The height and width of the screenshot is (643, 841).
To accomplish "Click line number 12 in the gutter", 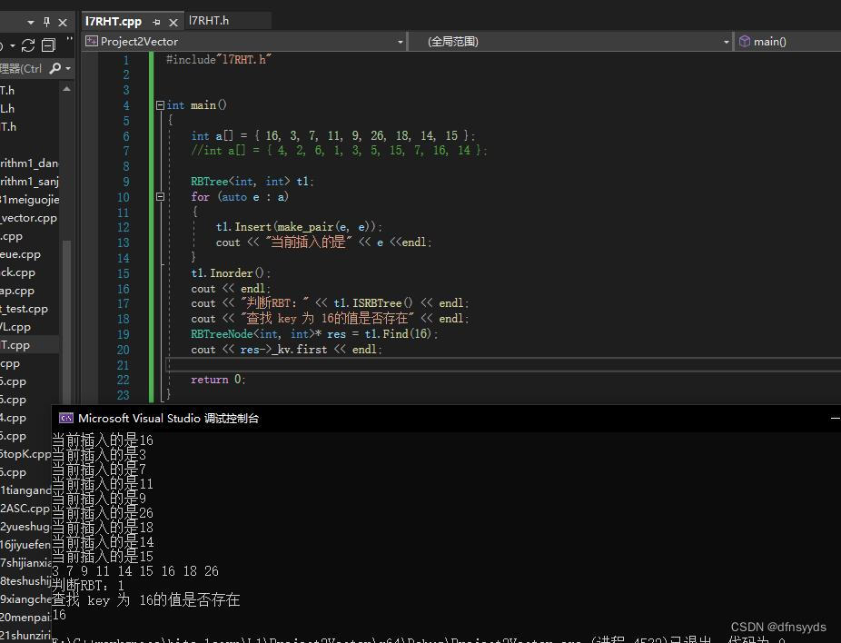I will click(x=123, y=227).
